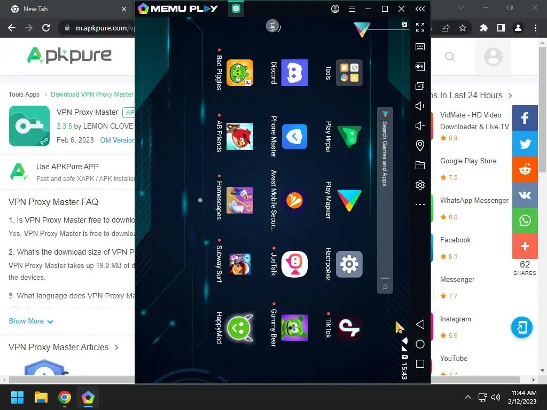Screen dimensions: 547x410
Task: Open MEmu keyboard mapping icon
Action: point(420,47)
